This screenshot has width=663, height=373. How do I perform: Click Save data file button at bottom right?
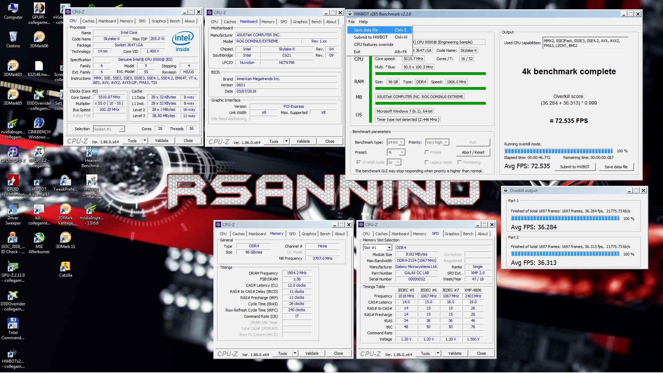click(616, 167)
